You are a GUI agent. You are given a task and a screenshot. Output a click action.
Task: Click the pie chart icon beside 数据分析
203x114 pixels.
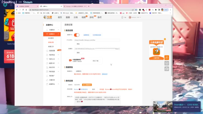pyautogui.click(x=47, y=63)
